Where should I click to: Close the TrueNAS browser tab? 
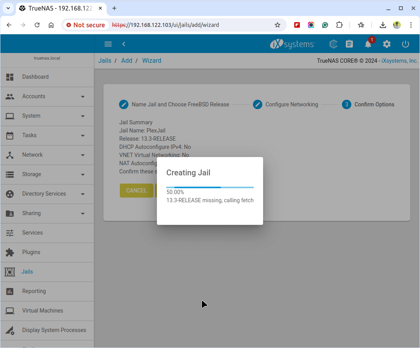pyautogui.click(x=100, y=8)
